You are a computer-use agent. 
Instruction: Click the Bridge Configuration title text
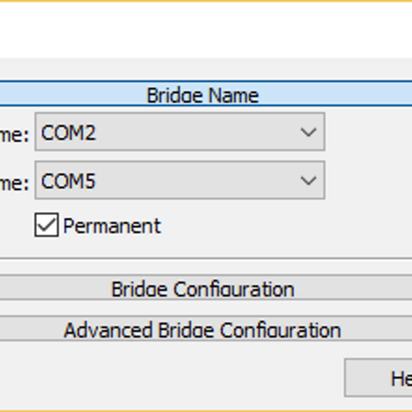coord(203,289)
